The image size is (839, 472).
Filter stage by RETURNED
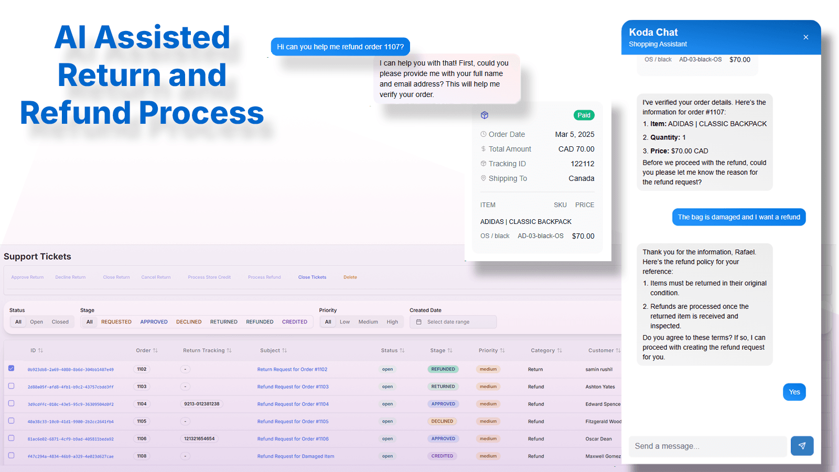(224, 322)
